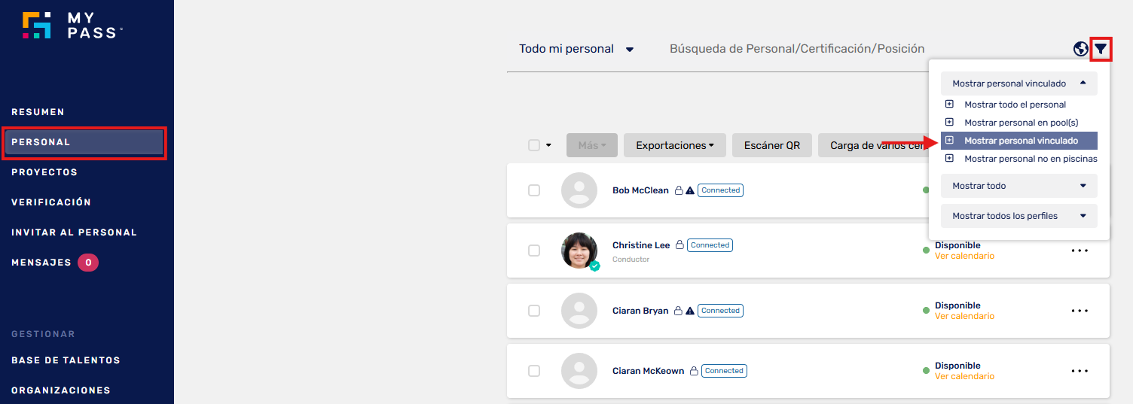This screenshot has width=1133, height=404.
Task: Open Christine Lee's three-dot options menu
Action: 1080,251
